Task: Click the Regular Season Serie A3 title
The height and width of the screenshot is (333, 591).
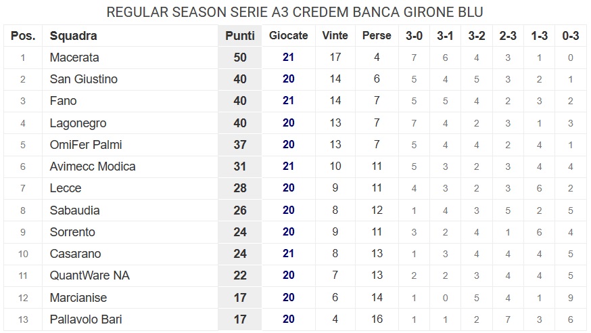Action: pyautogui.click(x=295, y=12)
